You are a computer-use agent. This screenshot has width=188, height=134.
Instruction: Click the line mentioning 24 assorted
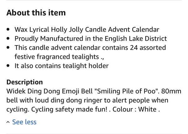click(x=90, y=48)
